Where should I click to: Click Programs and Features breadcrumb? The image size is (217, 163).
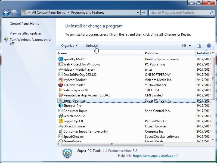click(x=88, y=12)
